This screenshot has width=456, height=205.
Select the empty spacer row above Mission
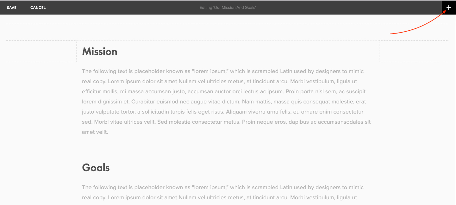[x=228, y=32]
